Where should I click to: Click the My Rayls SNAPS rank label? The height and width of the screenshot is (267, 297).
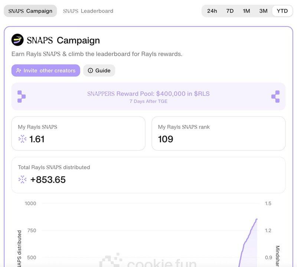[x=184, y=127]
